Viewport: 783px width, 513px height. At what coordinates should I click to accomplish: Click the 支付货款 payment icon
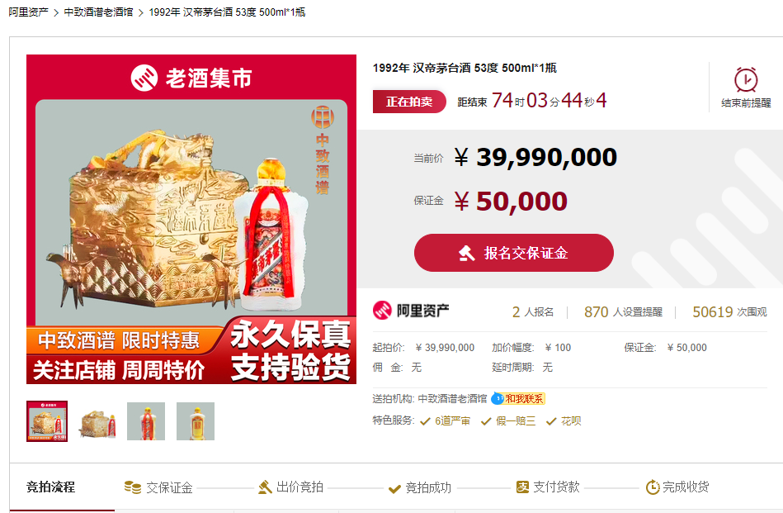click(522, 487)
